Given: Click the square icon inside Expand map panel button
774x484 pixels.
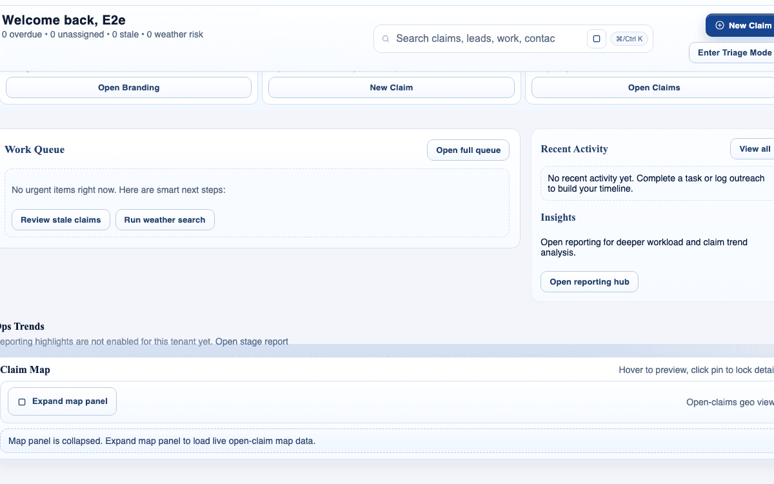Looking at the screenshot, I should pyautogui.click(x=21, y=401).
